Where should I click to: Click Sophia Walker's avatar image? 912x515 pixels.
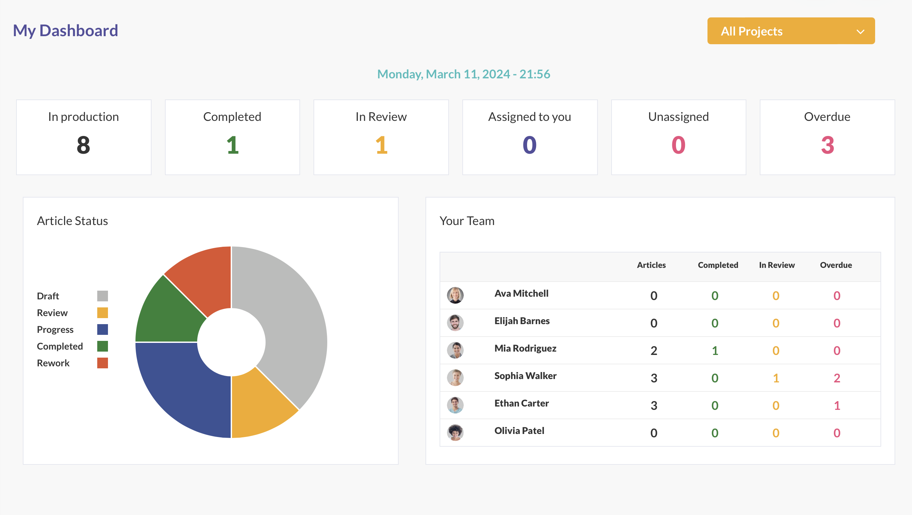tap(455, 377)
